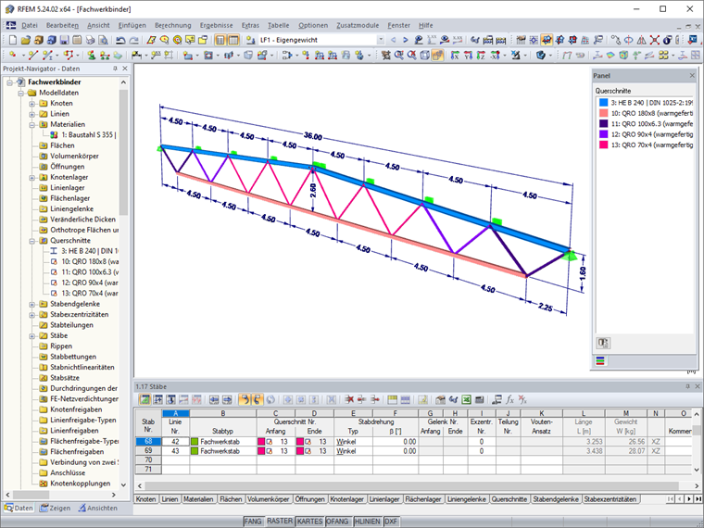The width and height of the screenshot is (704, 528).
Task: Select the Flächen item in navigator
Action: [x=62, y=145]
